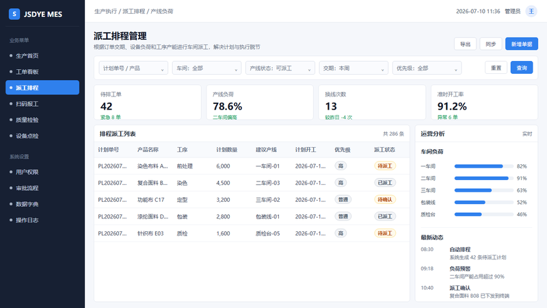Open 生产首页 in the sidebar

click(42, 55)
